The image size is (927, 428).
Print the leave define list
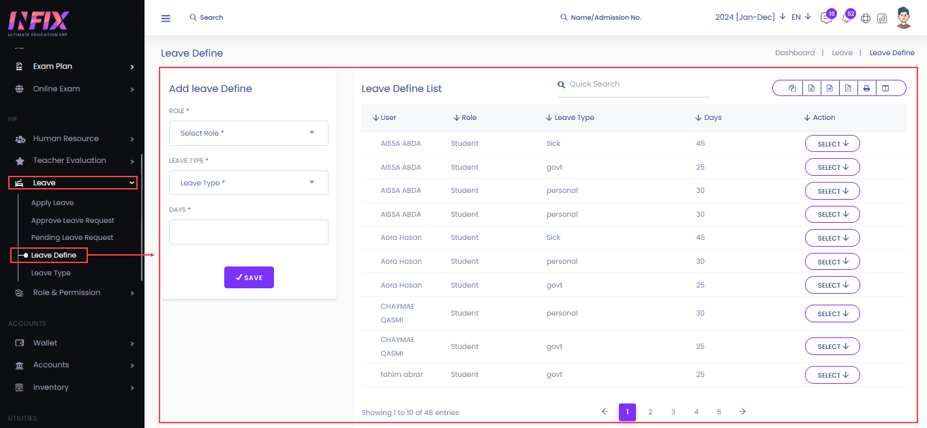[866, 88]
